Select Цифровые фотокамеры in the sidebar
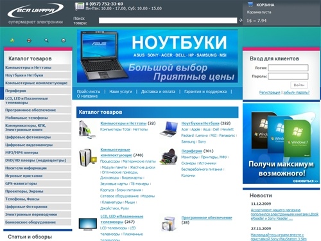Screen dimensions: 321x241 tap(38, 137)
